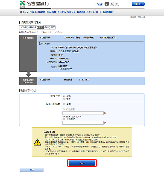Viewport: 164px width, 177px height.
Task: Select the 全部 radio option
Action: (64, 104)
